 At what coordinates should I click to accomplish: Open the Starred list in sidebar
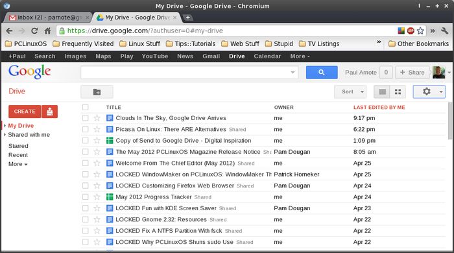pyautogui.click(x=18, y=146)
